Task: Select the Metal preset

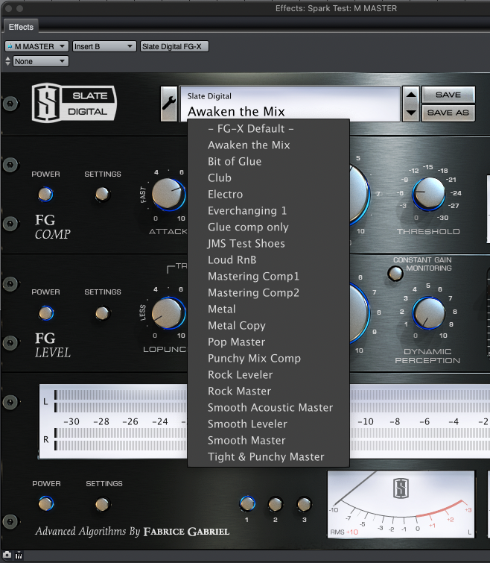Action: (x=268, y=309)
